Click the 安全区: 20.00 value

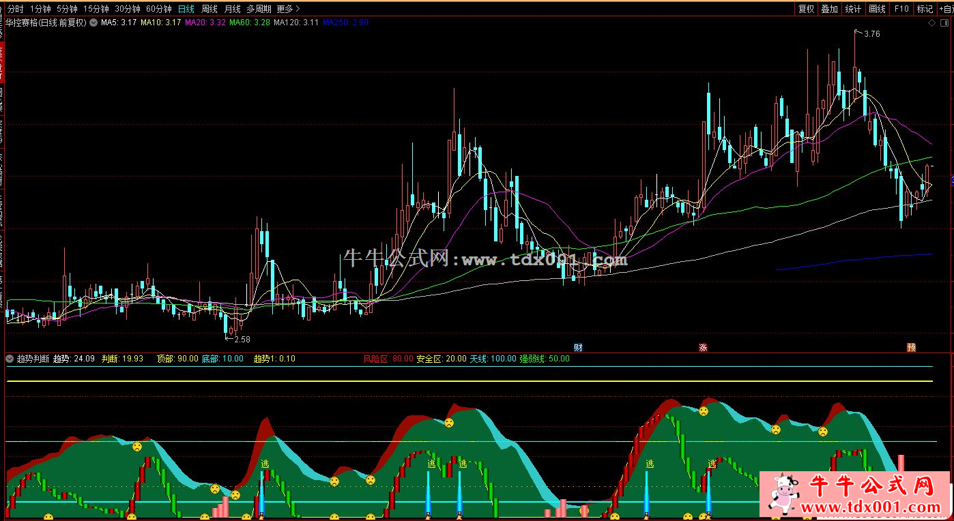[442, 358]
